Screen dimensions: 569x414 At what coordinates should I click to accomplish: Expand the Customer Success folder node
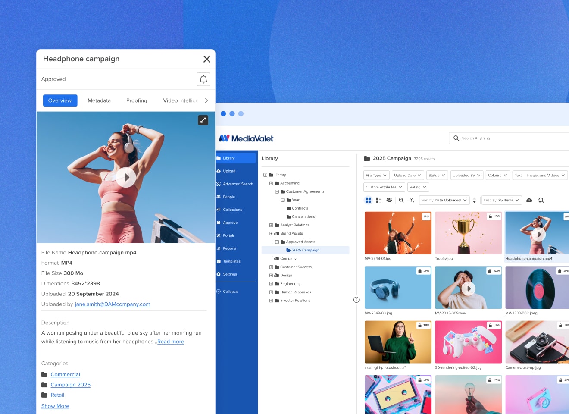click(x=271, y=267)
